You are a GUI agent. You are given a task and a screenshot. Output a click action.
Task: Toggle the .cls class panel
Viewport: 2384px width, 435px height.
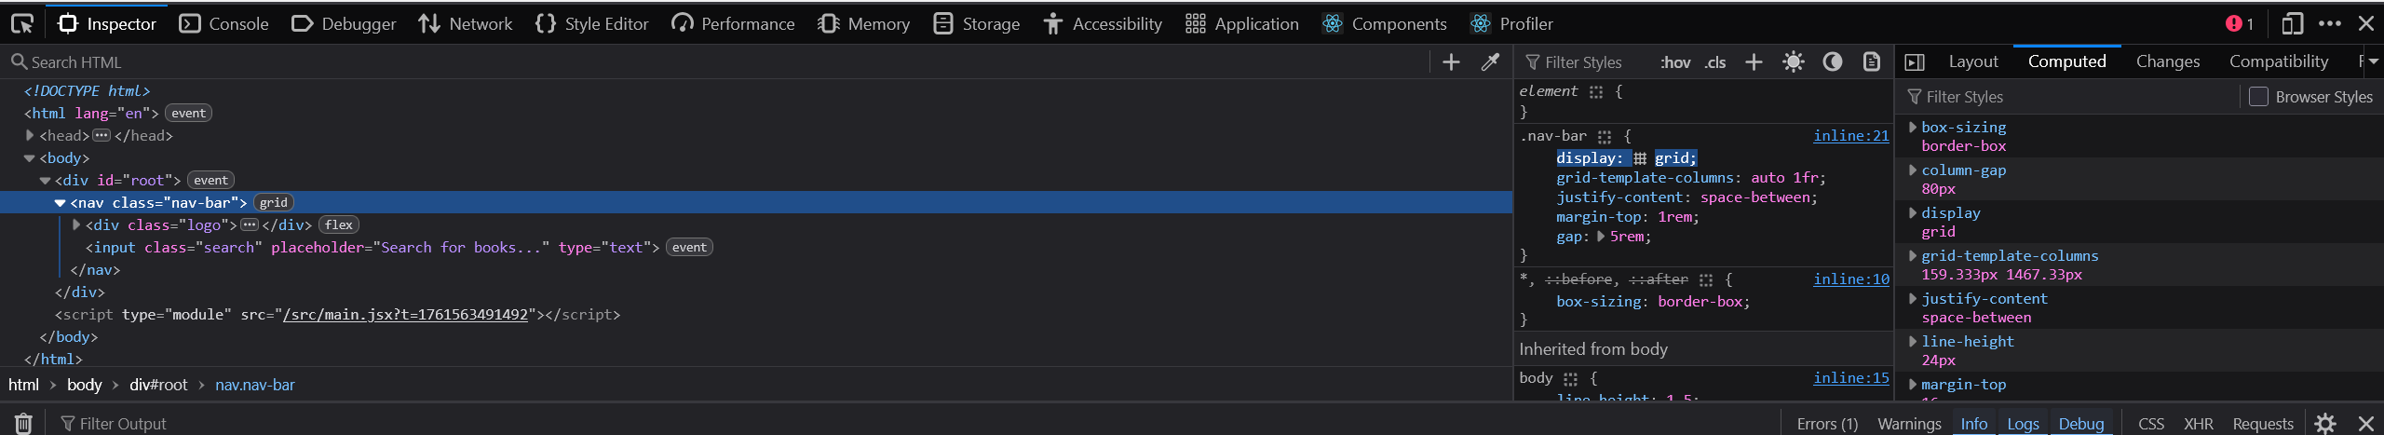point(1714,62)
